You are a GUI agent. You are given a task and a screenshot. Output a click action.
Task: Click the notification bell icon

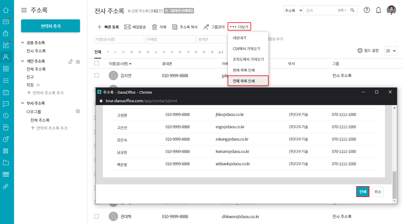tap(379, 10)
